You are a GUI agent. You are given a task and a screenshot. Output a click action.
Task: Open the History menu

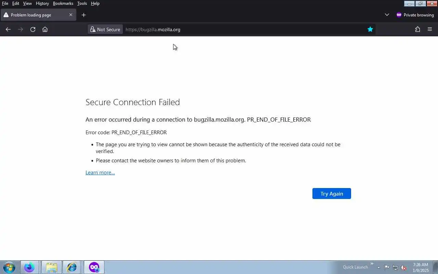click(42, 3)
